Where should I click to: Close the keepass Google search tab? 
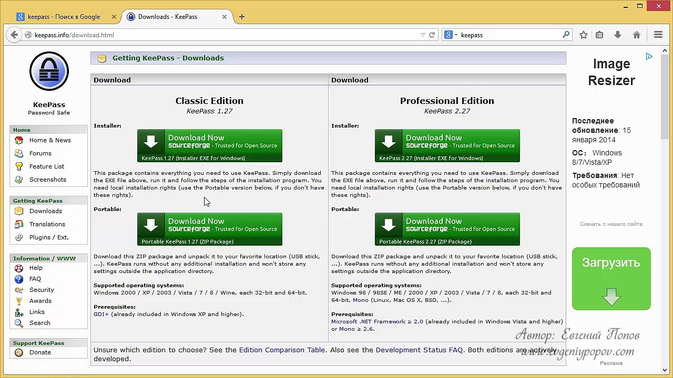114,17
